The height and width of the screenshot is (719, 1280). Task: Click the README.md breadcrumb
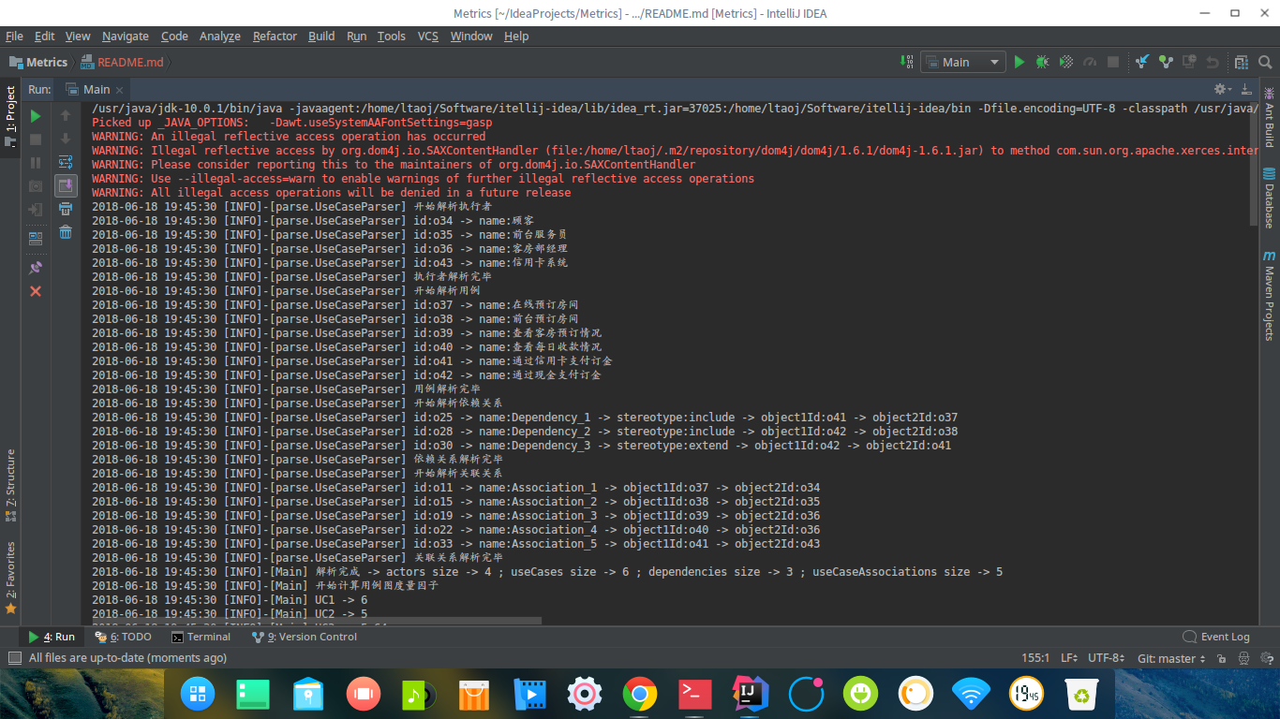[122, 62]
